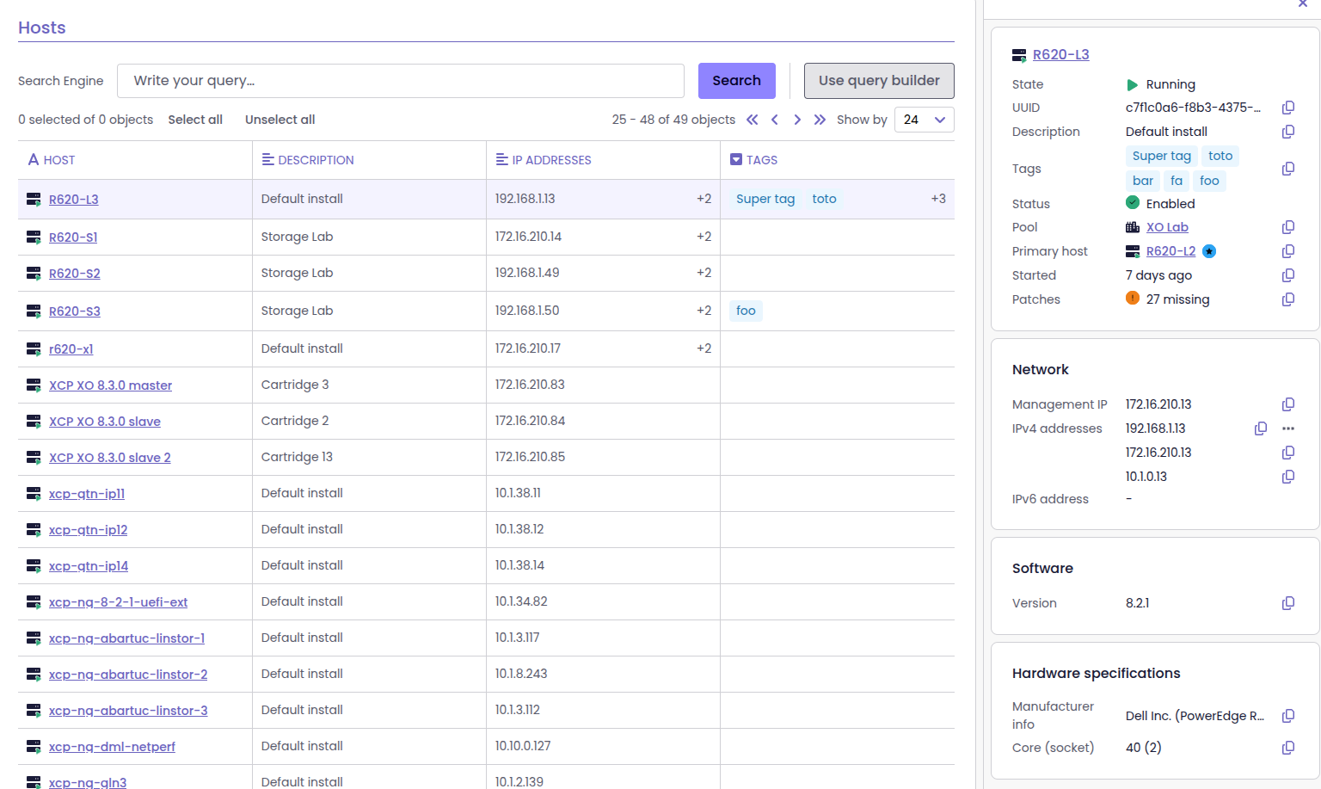Copy the Management IP address
This screenshot has width=1321, height=789.
pos(1287,404)
